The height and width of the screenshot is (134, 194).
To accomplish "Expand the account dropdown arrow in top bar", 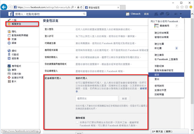I will point(181,14).
